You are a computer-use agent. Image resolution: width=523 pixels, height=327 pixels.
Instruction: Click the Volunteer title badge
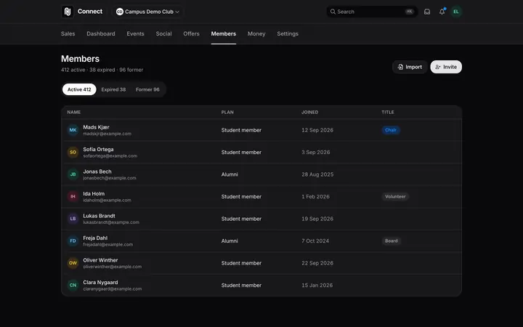tap(395, 196)
